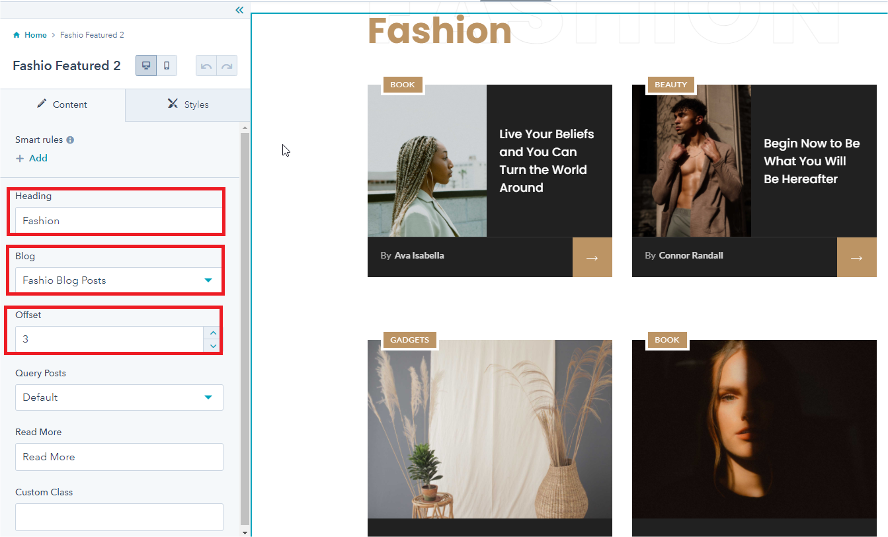Add a smart rule
The height and width of the screenshot is (537, 888).
[x=32, y=158]
